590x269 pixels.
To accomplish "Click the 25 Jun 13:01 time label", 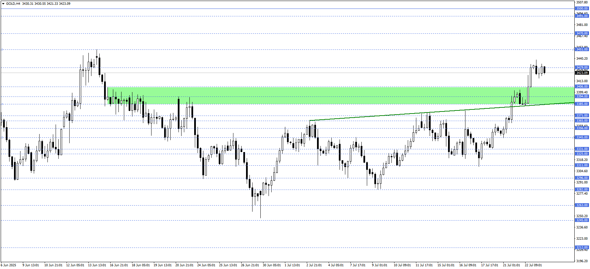I will 228,265.
